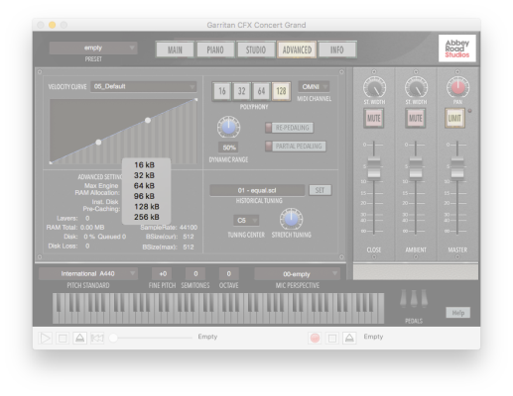The height and width of the screenshot is (396, 513).
Task: Click the 50% dynamic range value
Action: [x=228, y=148]
